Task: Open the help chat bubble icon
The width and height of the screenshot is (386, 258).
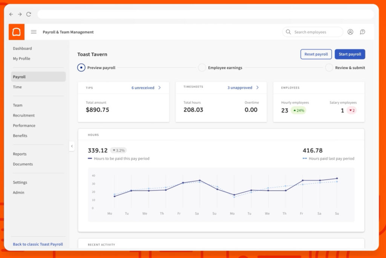Action: 362,32
